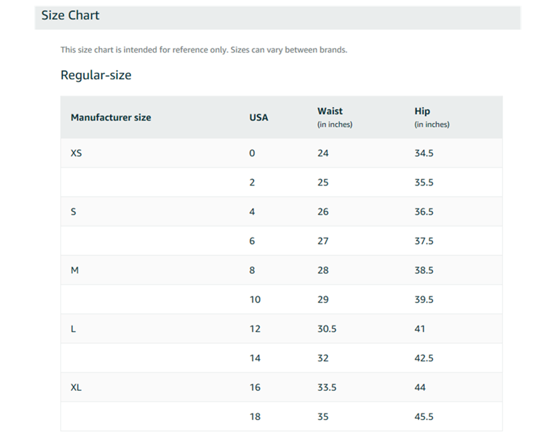The width and height of the screenshot is (546, 446).
Task: Click the Regular-size subheading
Action: (x=96, y=75)
